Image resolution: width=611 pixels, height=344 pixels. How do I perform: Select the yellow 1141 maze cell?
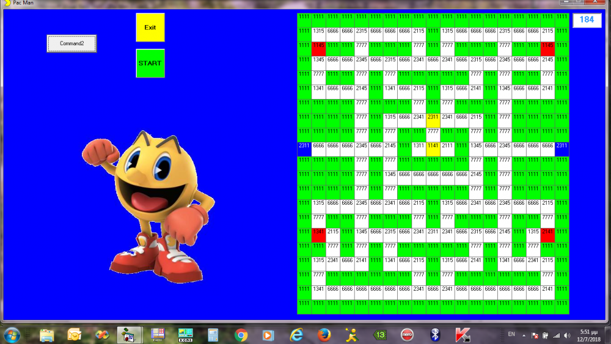(x=433, y=149)
